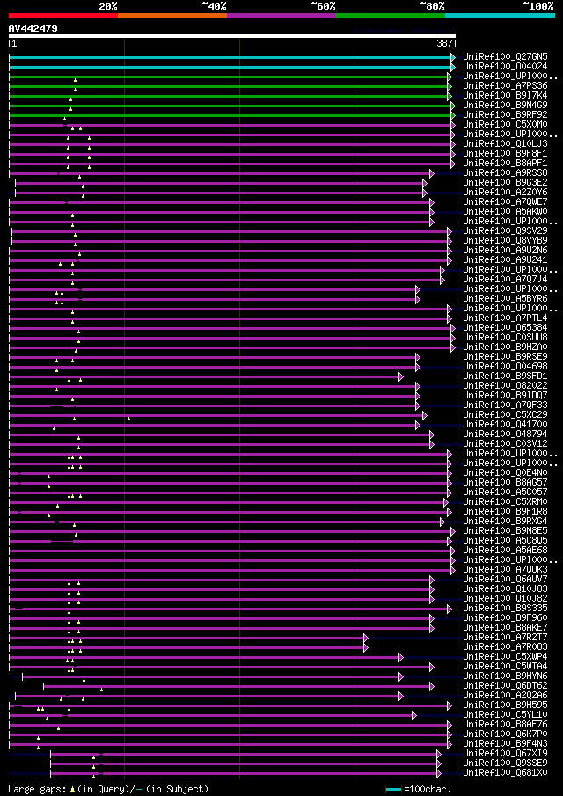
Task: Select hit label UniRef100_Q41700
Action: click(505, 426)
